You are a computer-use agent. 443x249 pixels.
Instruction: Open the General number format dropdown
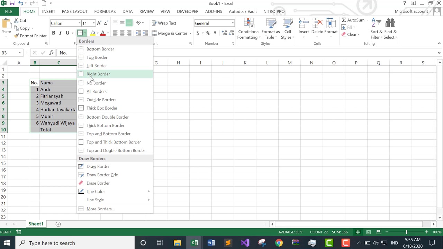pyautogui.click(x=233, y=23)
